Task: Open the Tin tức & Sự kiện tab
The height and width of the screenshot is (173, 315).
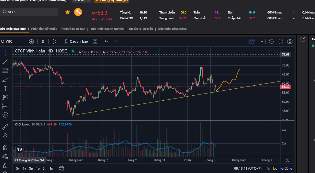Action: (141, 29)
